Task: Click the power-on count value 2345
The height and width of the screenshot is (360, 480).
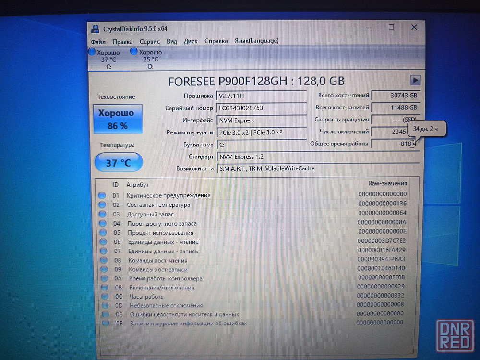Action: [390, 132]
